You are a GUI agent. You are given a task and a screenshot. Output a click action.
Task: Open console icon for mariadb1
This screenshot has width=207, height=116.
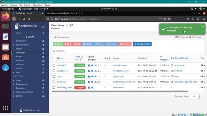point(99,65)
